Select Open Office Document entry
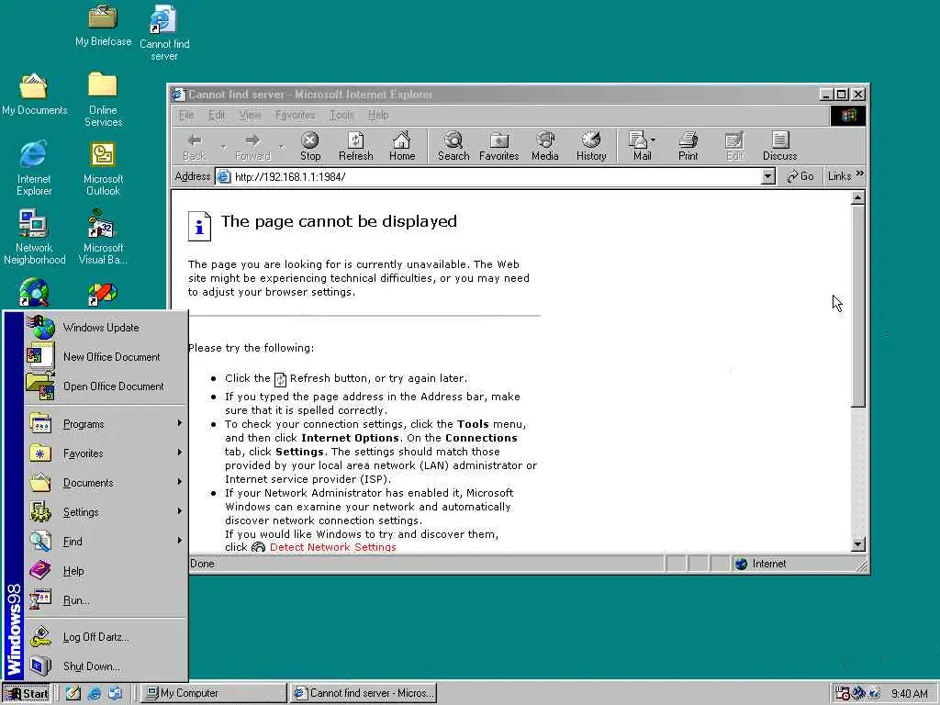Screen dimensions: 940x705 coord(106,386)
